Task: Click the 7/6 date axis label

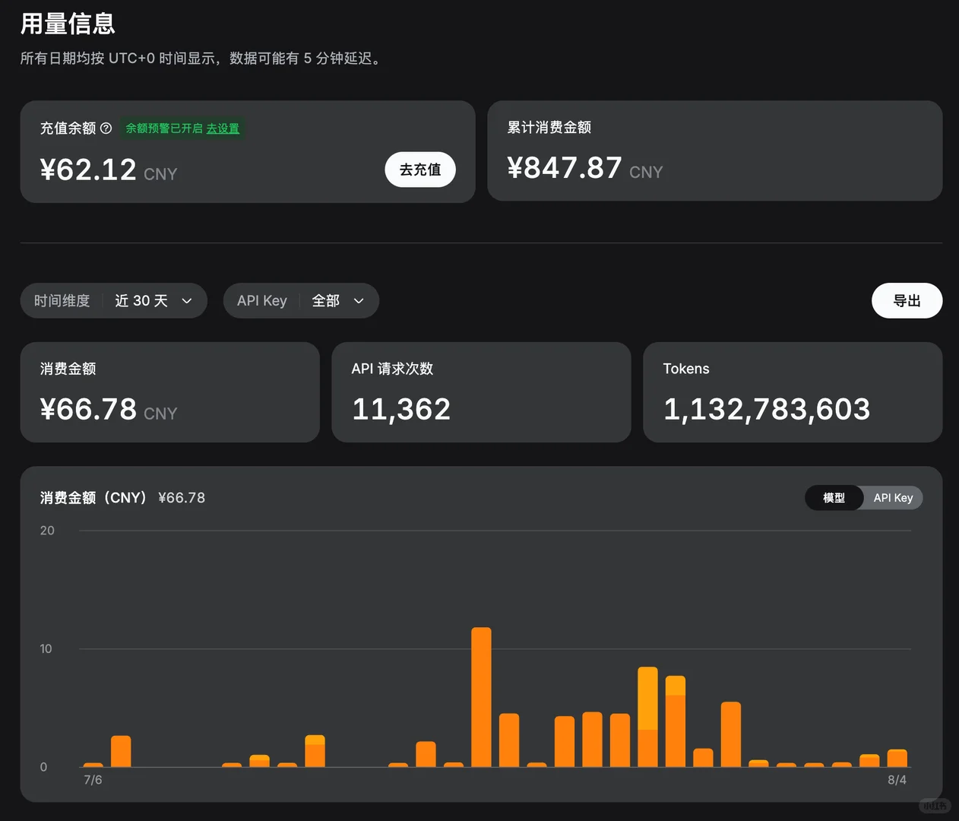Action: pyautogui.click(x=93, y=780)
